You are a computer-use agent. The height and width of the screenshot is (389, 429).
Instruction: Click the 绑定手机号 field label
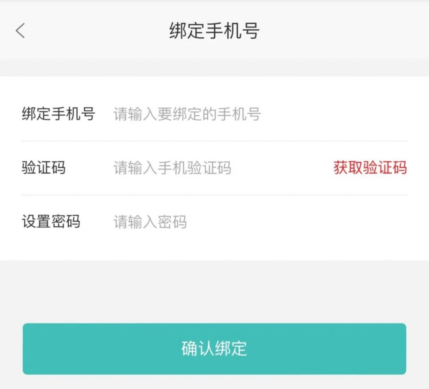(x=58, y=114)
